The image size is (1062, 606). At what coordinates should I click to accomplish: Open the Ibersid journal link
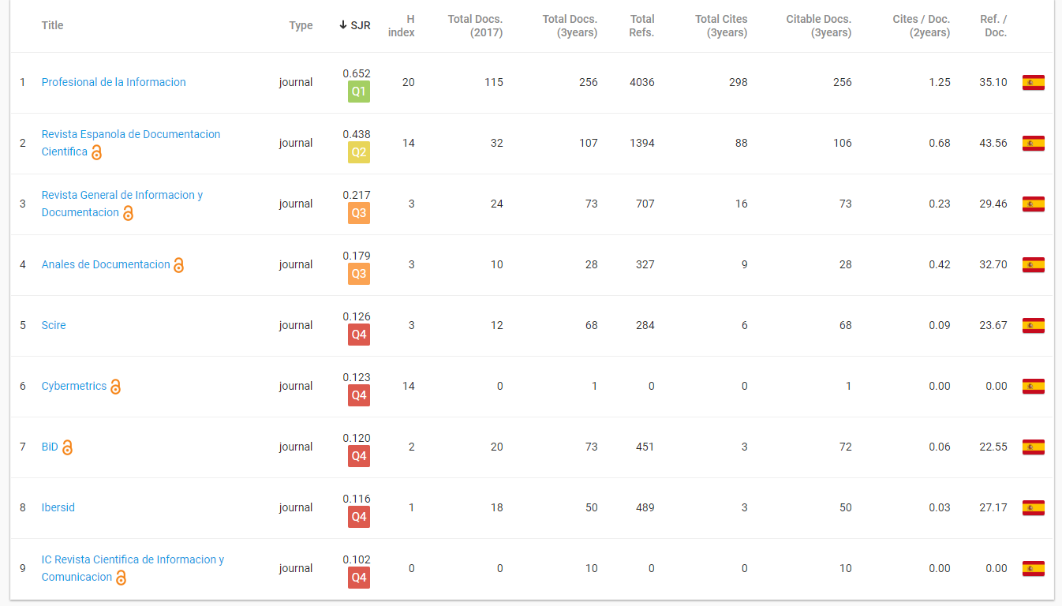(x=58, y=507)
